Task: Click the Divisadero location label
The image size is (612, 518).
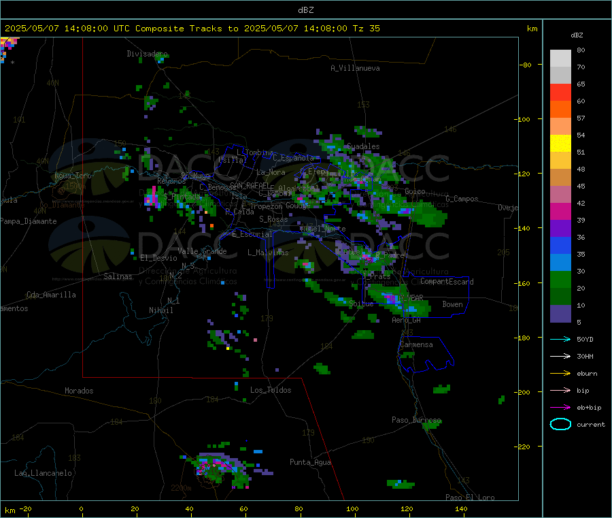Action: 147,54
